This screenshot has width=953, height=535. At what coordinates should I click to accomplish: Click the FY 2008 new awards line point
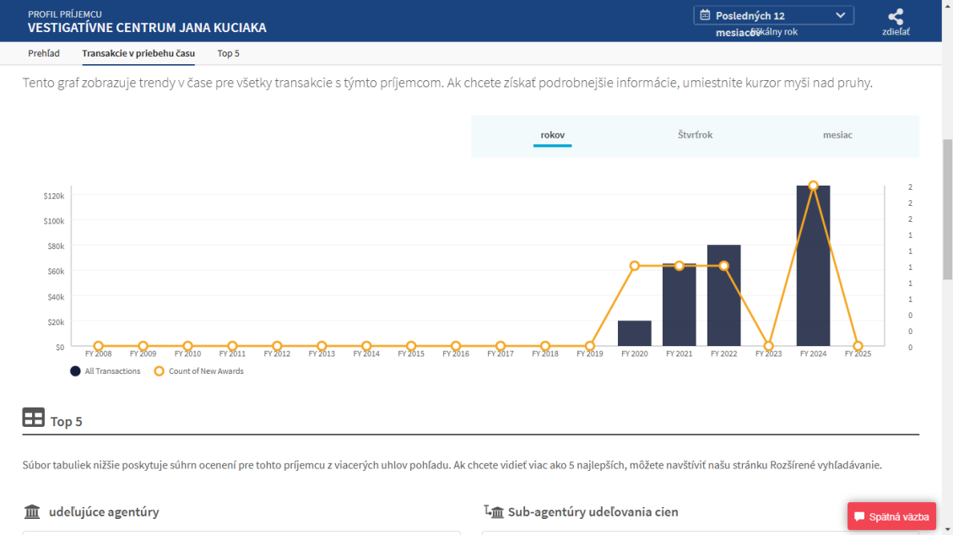[x=99, y=346]
